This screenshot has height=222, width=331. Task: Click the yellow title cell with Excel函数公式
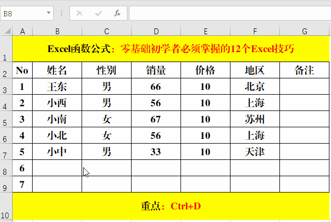pos(170,49)
